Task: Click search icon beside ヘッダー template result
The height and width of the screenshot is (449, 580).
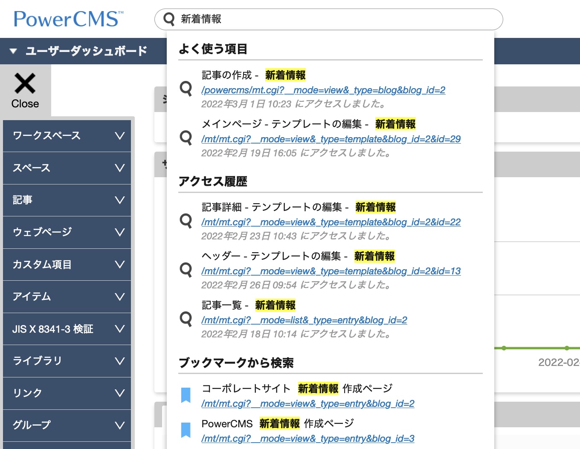Action: tap(186, 270)
